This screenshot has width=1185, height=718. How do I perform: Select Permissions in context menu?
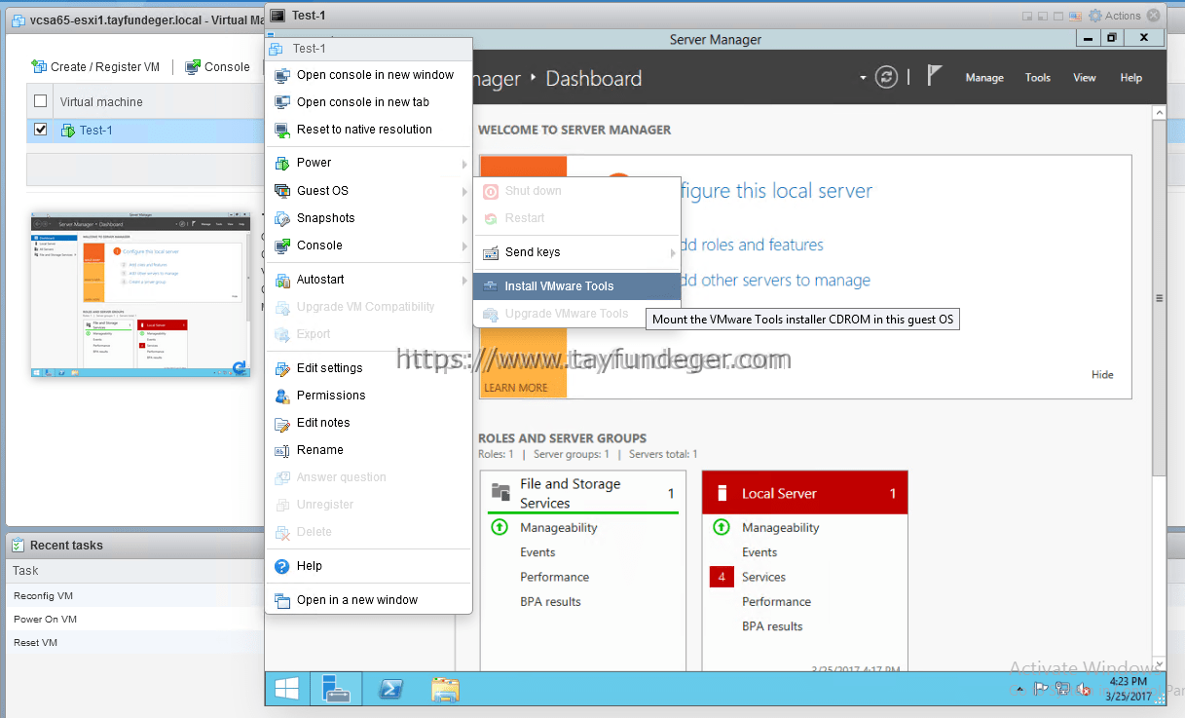[x=369, y=396]
